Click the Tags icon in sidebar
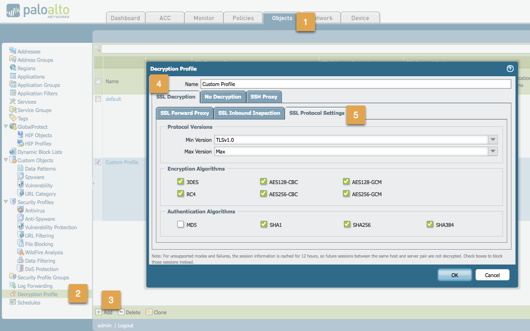This screenshot has height=331, width=530. tap(13, 118)
